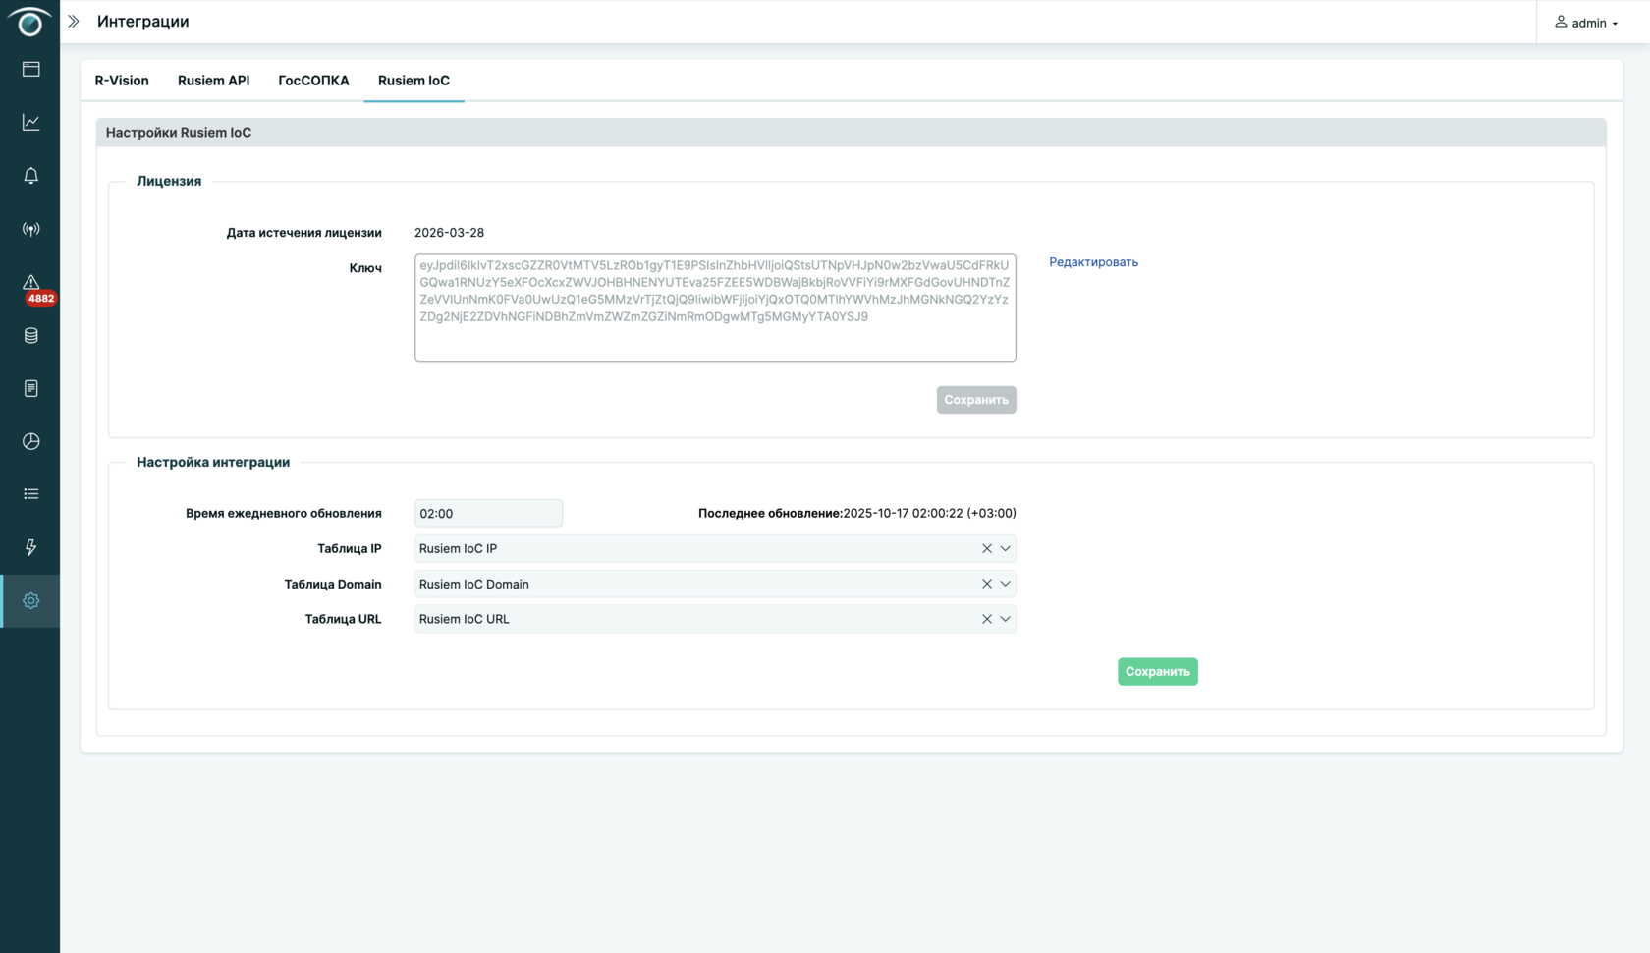The image size is (1650, 953).
Task: Open the broadcast antenna sidebar icon
Action: pyautogui.click(x=31, y=229)
